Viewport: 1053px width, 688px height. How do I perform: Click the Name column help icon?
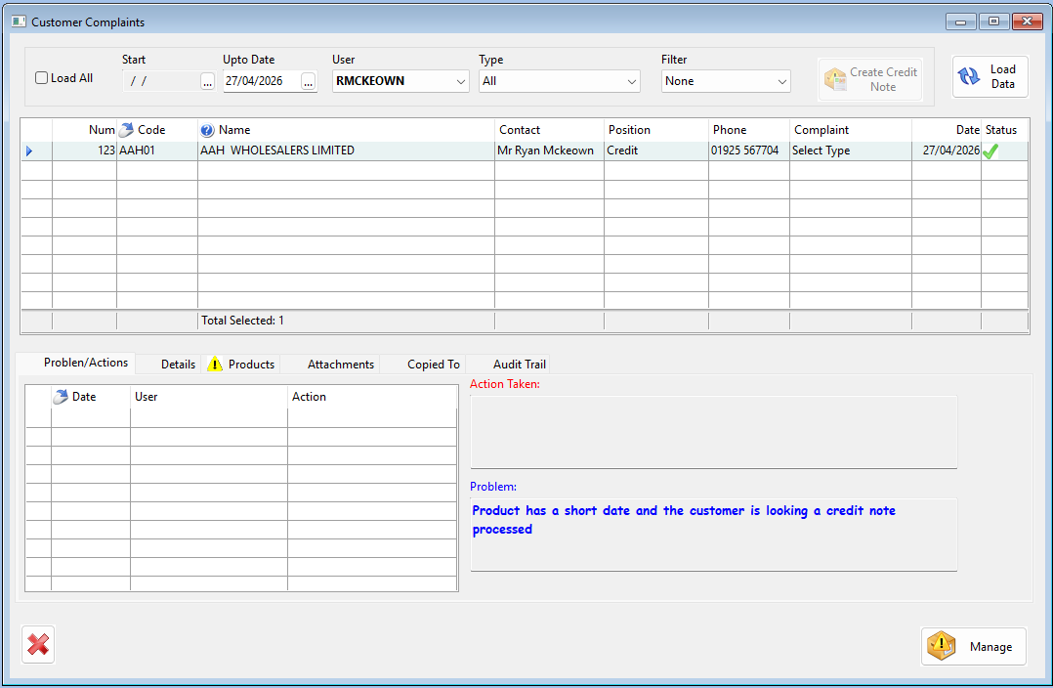[x=206, y=130]
